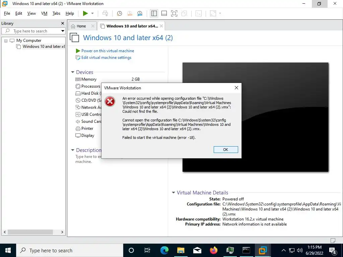Open the power options dropdown arrow
The height and width of the screenshot is (257, 343).
pos(92,13)
